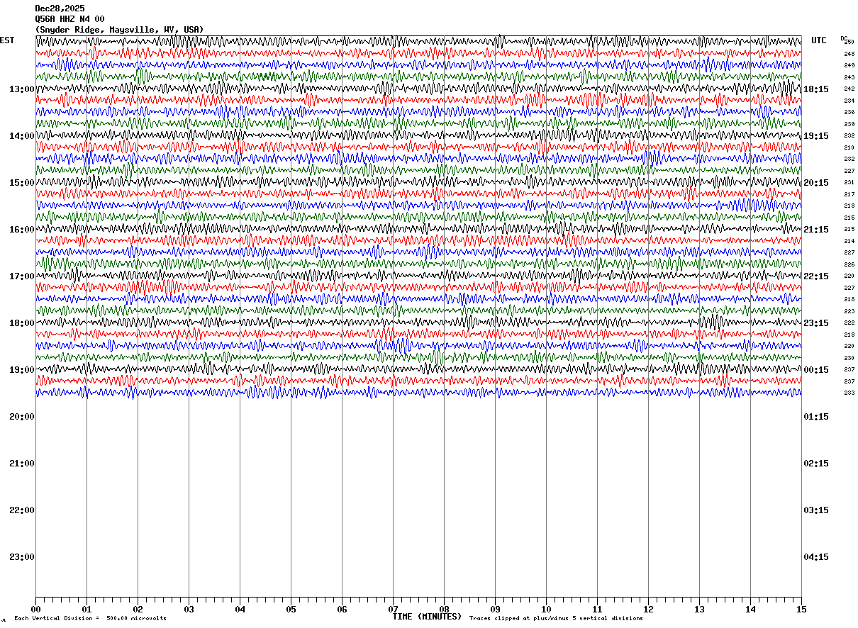
Task: Click the DC offset value 231
Action: tap(849, 182)
